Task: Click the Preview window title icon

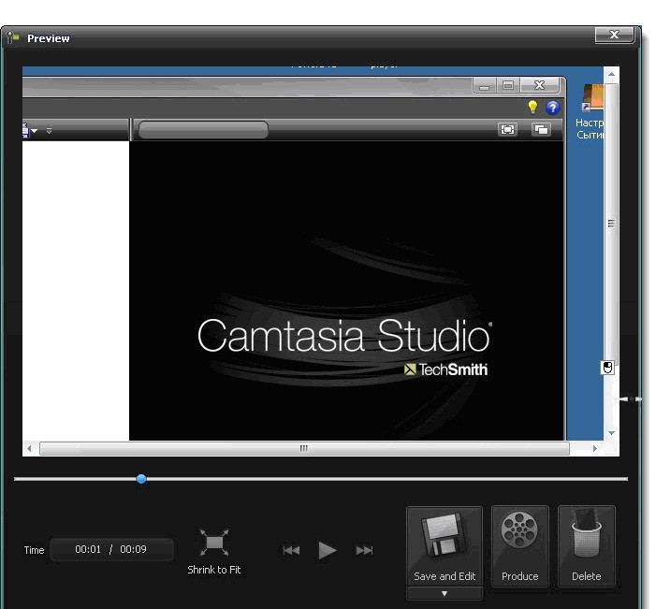Action: pos(13,37)
